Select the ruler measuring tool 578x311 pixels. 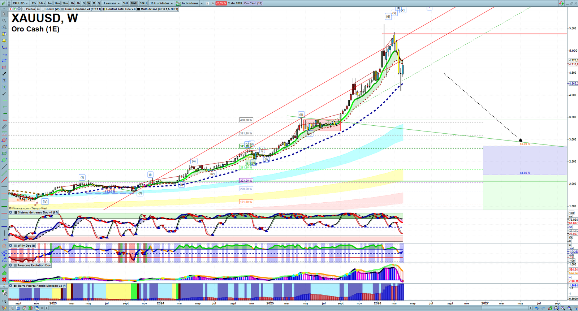(x=4, y=127)
